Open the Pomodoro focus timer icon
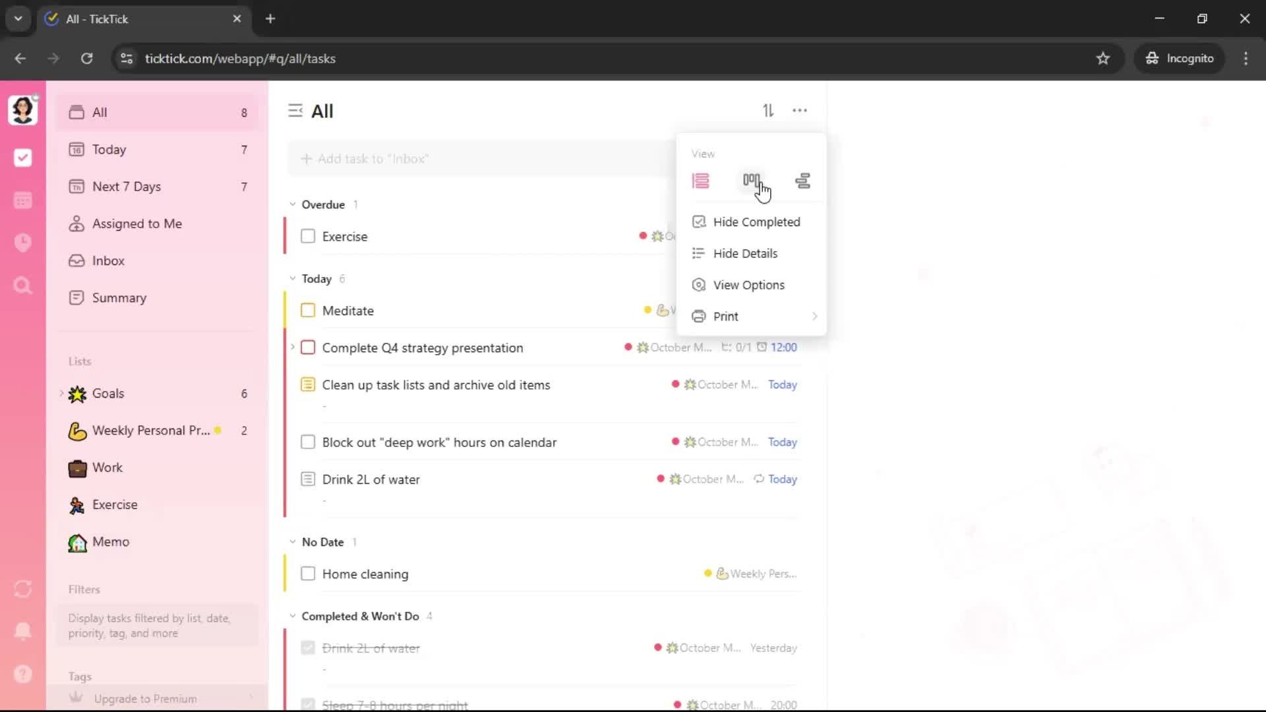This screenshot has height=712, width=1266. (23, 243)
